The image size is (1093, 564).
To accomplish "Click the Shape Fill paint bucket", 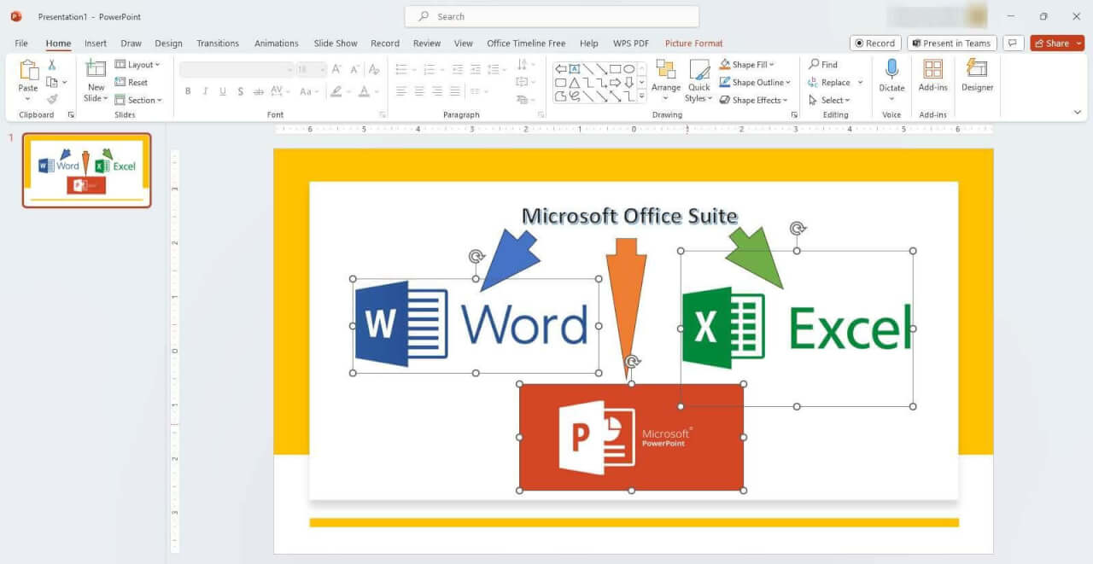I will [x=725, y=65].
